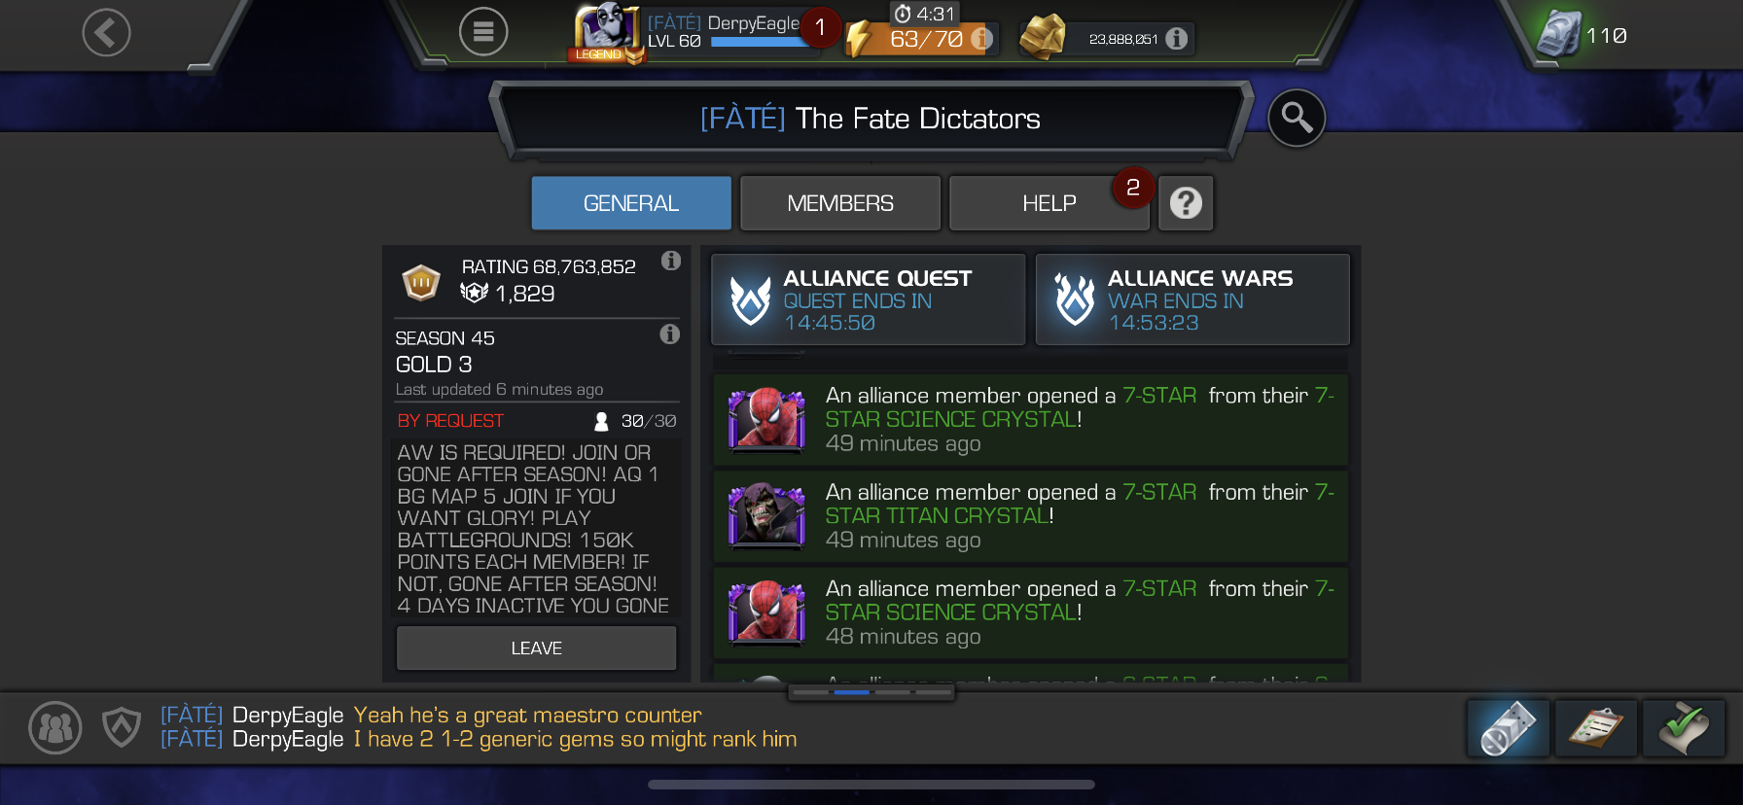
Task: Open the clipboard objectives icon
Action: 1596,728
